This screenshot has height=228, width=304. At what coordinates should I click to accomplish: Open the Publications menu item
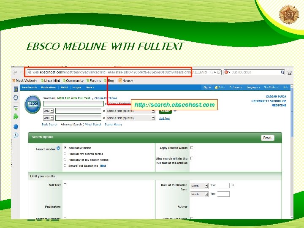tap(49, 87)
